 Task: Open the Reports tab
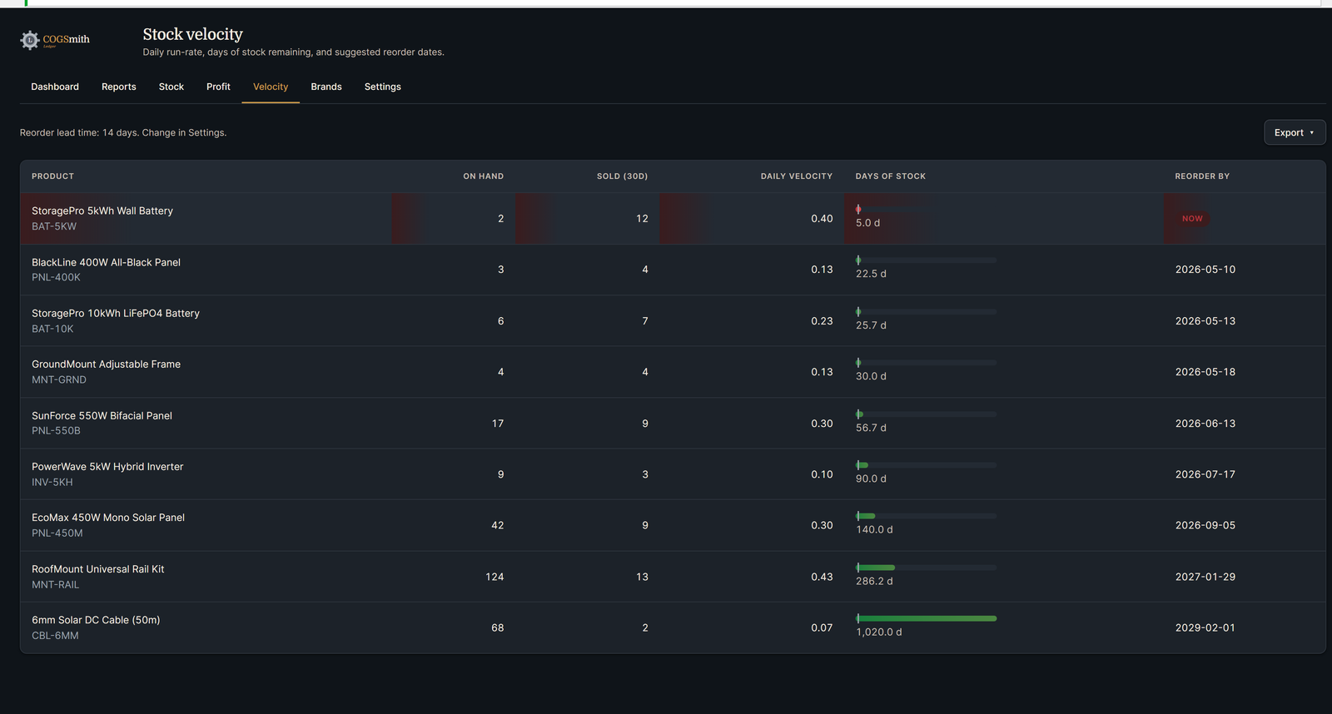(119, 87)
